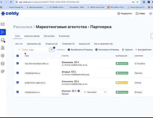The image size is (153, 118).
Task: Uncheck the pr@smena-agency.ru lead checkbox
Action: click(x=18, y=82)
